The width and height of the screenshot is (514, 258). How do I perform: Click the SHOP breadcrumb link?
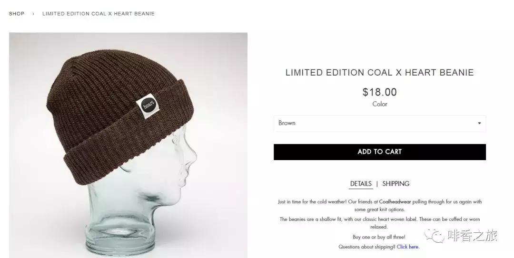17,14
